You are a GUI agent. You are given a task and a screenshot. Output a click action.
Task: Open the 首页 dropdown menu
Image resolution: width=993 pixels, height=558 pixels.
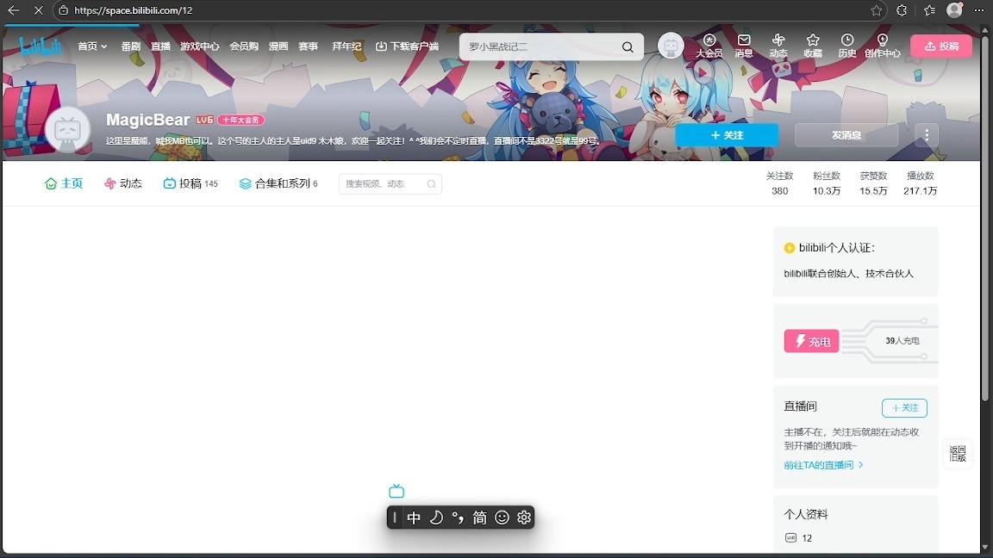pos(92,46)
